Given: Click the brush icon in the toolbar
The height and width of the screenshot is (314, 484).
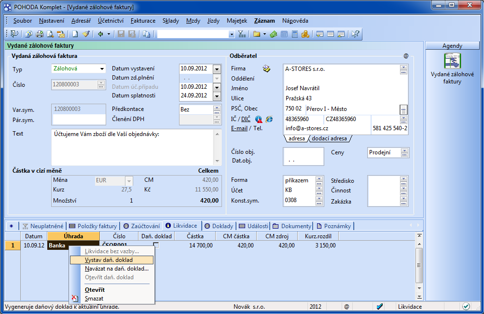Looking at the screenshot, I should 86,34.
